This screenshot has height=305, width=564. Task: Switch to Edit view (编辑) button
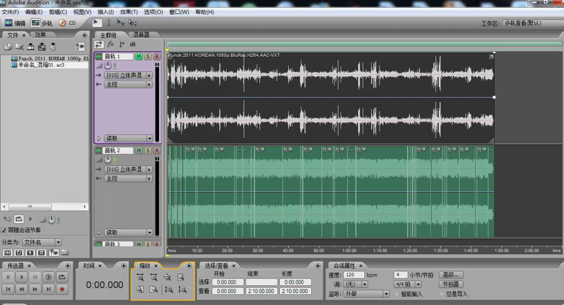click(15, 23)
